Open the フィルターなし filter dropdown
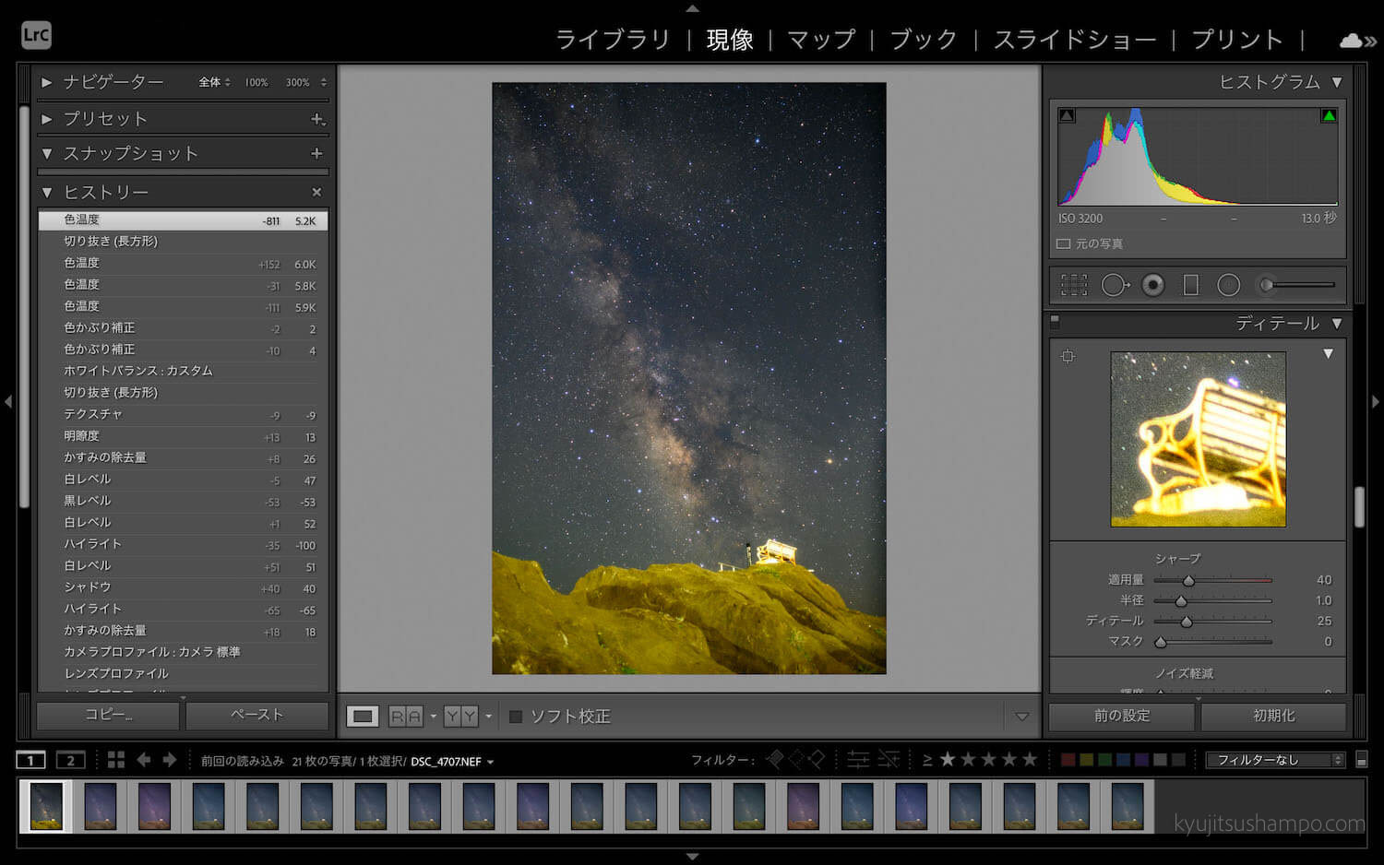This screenshot has width=1384, height=865. [x=1276, y=760]
